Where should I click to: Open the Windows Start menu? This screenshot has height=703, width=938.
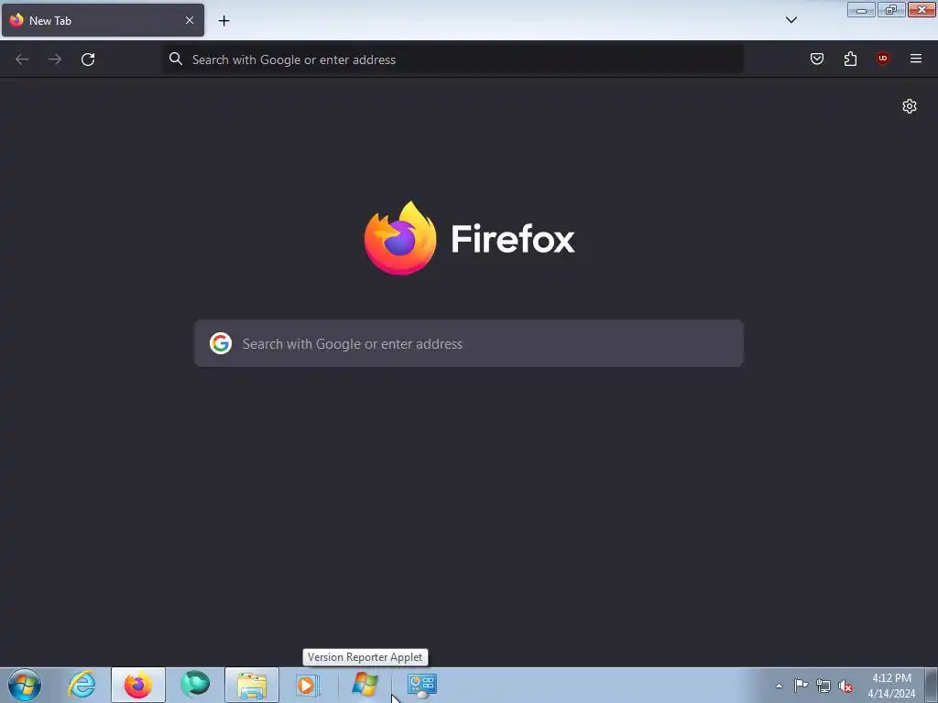click(x=25, y=685)
